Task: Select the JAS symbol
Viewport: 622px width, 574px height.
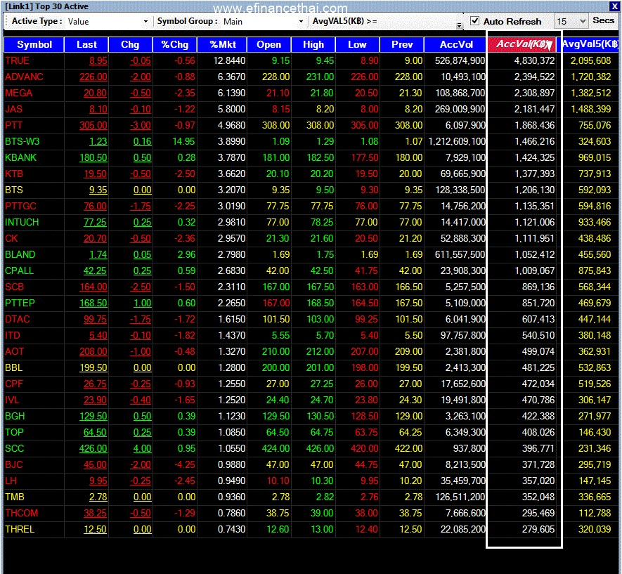Action: [14, 109]
